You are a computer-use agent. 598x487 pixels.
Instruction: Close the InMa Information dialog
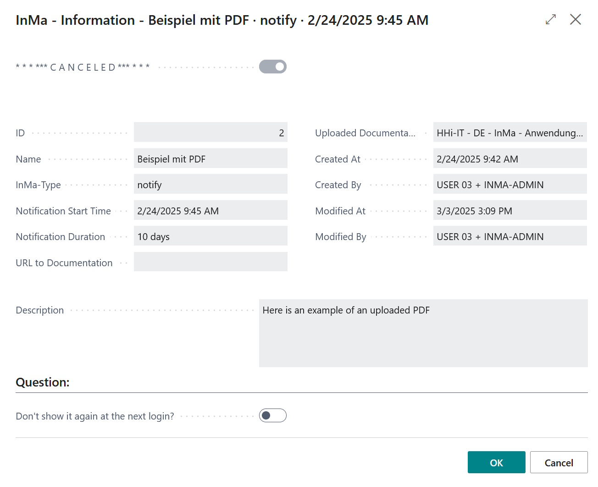click(576, 19)
